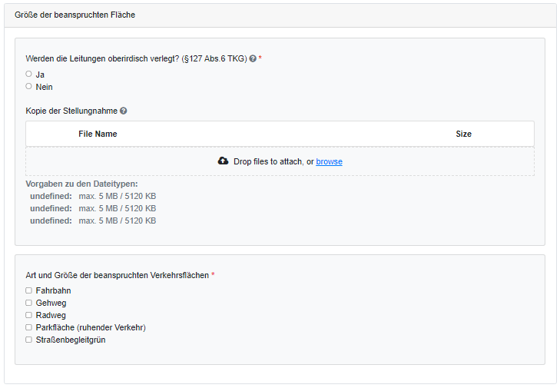Select the Nein radio button
This screenshot has width=560, height=388.
tap(29, 86)
